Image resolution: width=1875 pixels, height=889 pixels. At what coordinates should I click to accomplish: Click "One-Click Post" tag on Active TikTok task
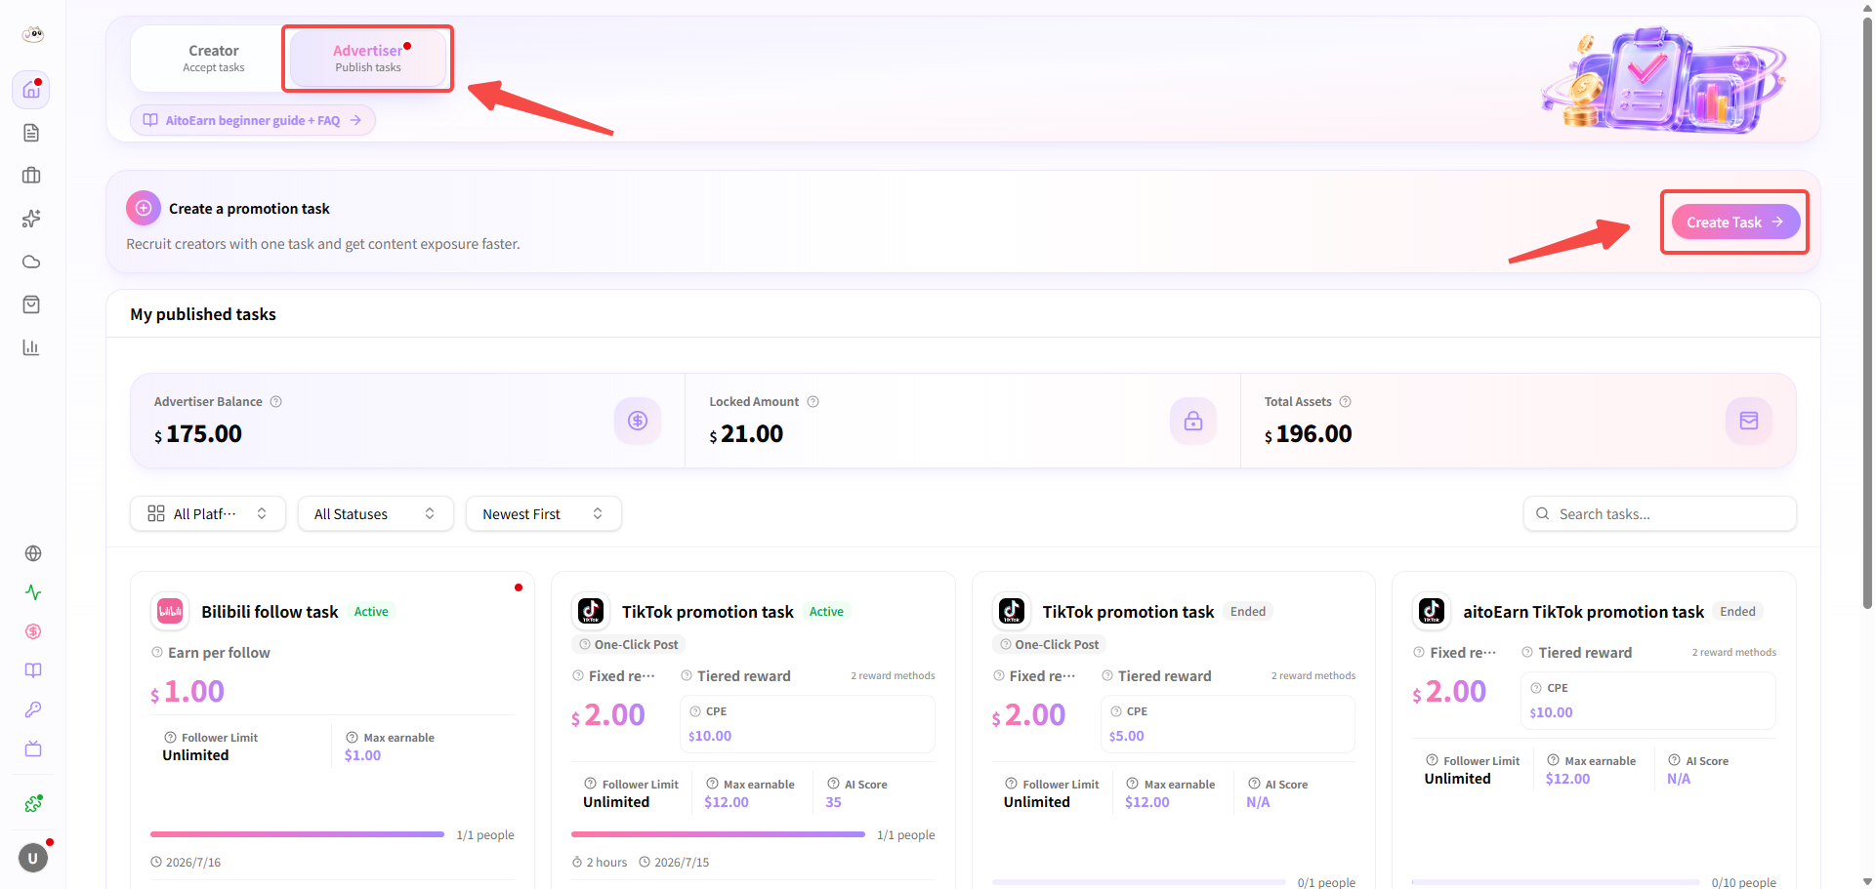click(x=629, y=644)
